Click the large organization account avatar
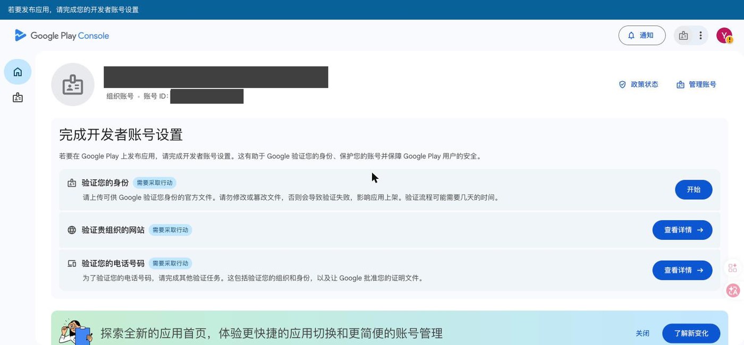The height and width of the screenshot is (345, 744). coord(73,84)
